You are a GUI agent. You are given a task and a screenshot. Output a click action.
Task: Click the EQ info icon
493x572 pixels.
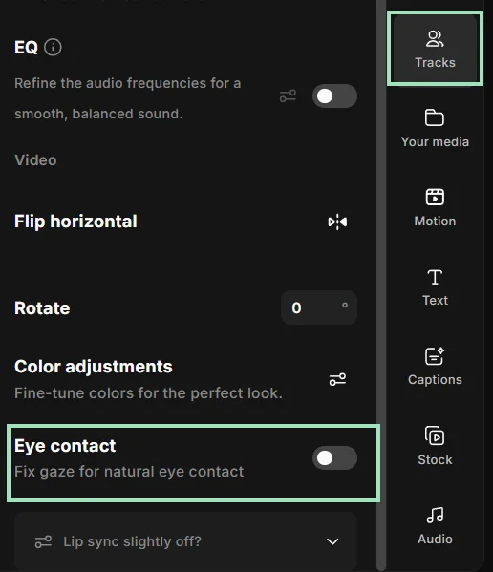coord(53,47)
